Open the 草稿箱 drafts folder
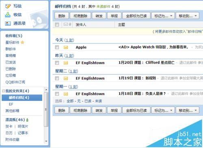The height and width of the screenshot is (148, 203). [11, 56]
